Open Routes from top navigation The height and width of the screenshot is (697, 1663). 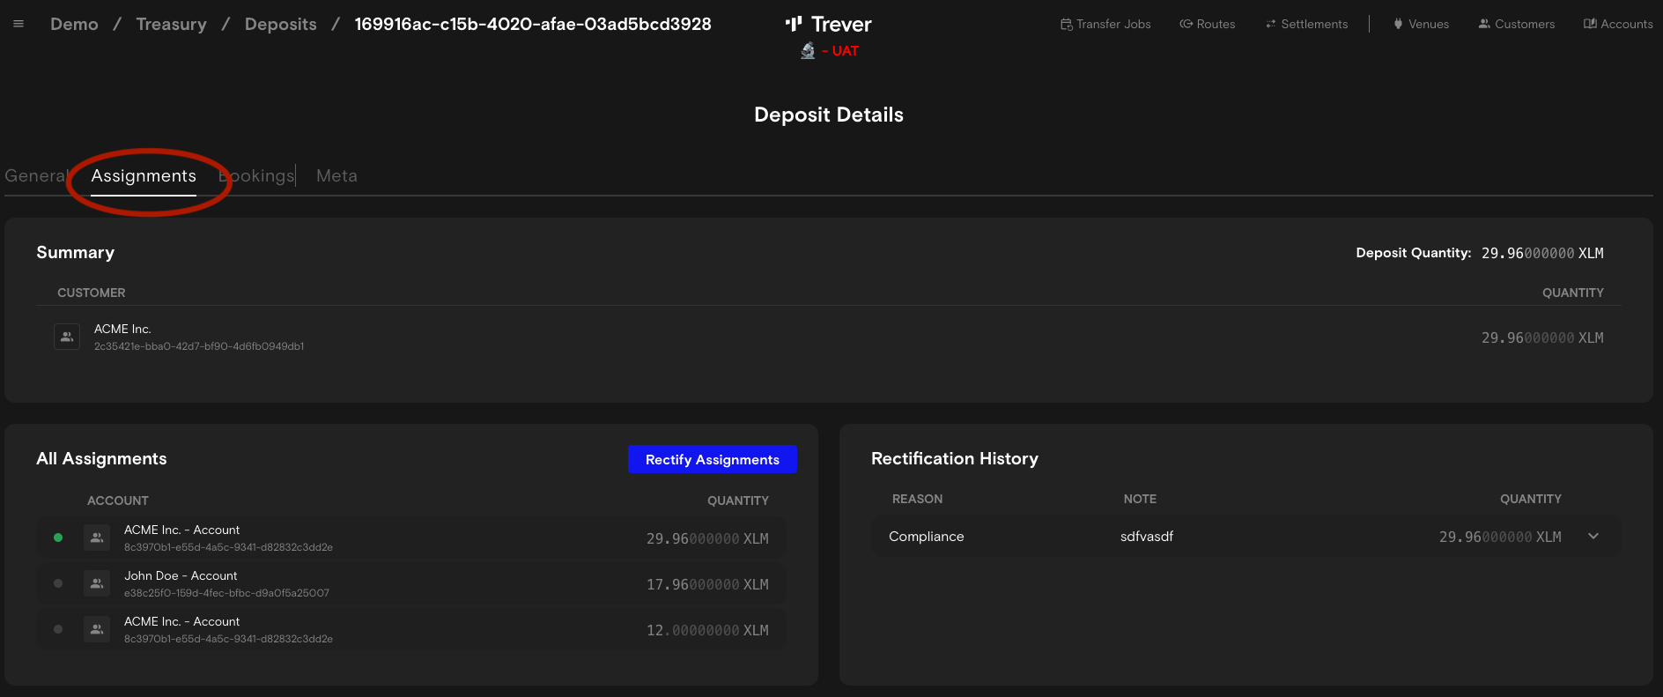(x=1208, y=24)
